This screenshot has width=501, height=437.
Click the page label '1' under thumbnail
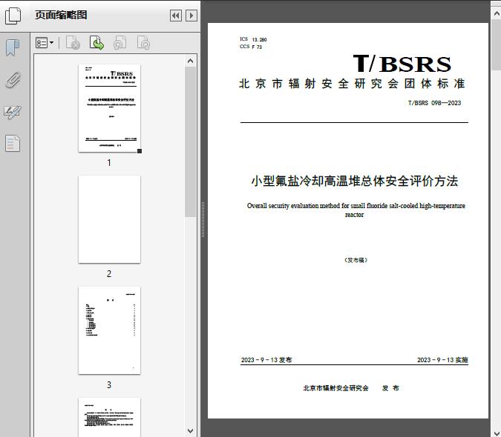point(109,162)
